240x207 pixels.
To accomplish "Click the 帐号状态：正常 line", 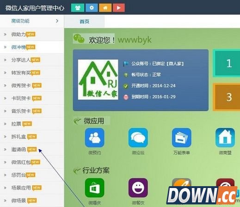I will coord(146,75).
